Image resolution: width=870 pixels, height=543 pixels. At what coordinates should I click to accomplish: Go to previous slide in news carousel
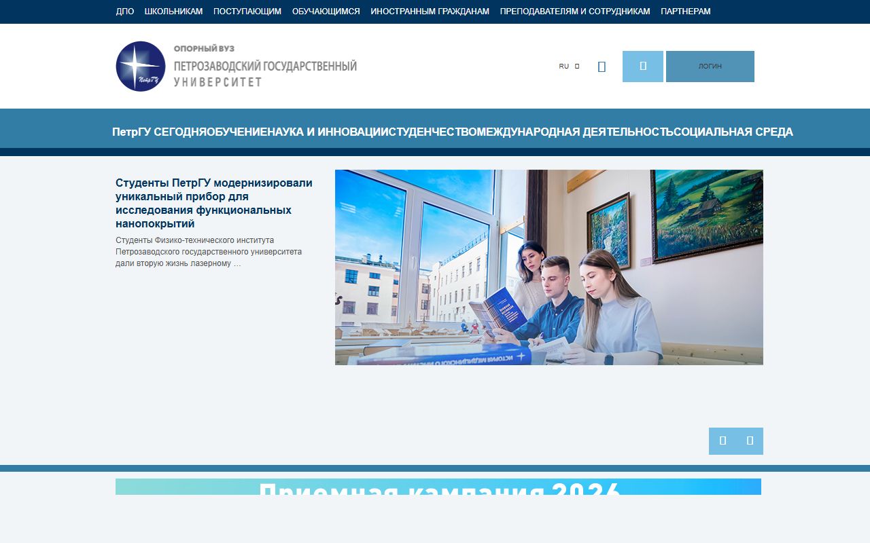723,441
